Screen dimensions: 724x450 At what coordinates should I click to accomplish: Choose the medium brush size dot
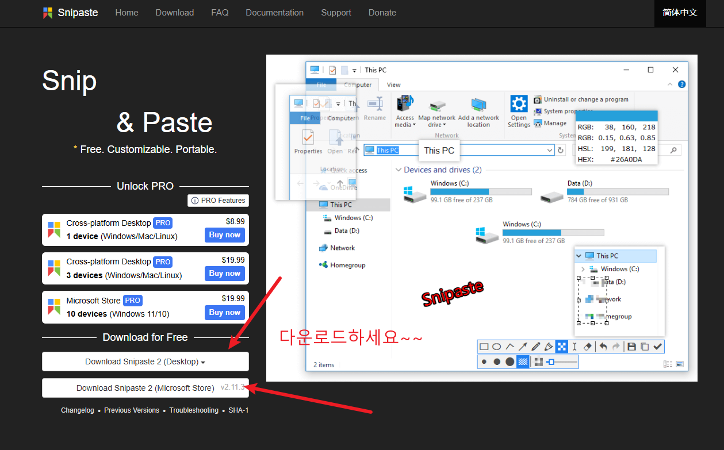497,361
